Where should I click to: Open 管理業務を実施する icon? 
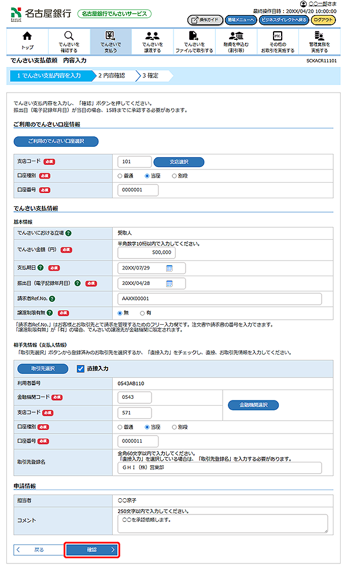(319, 42)
